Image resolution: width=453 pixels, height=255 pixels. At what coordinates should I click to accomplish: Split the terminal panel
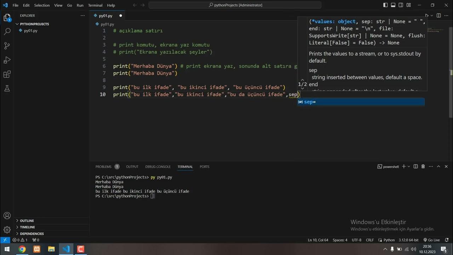[x=416, y=166]
